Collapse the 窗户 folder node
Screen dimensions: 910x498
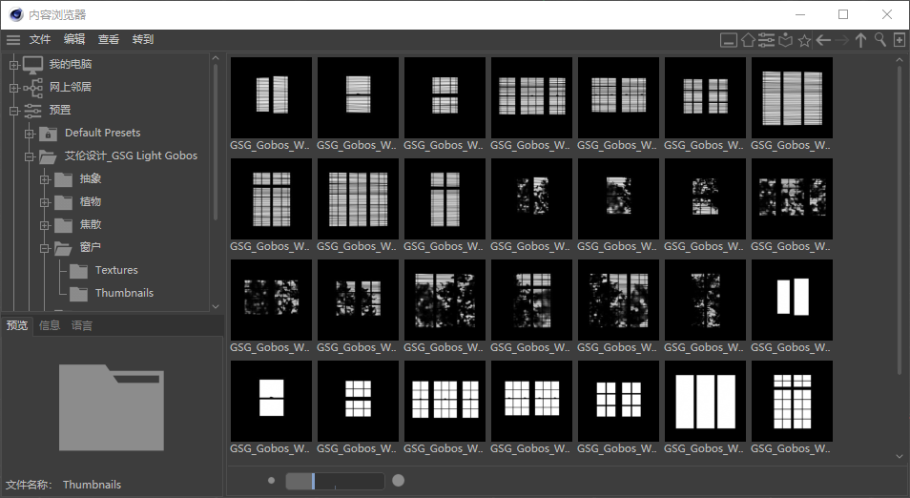coord(45,248)
